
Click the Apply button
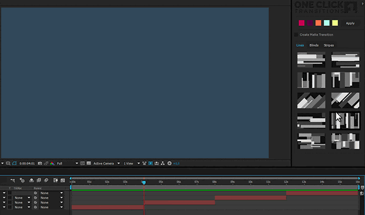coord(350,23)
